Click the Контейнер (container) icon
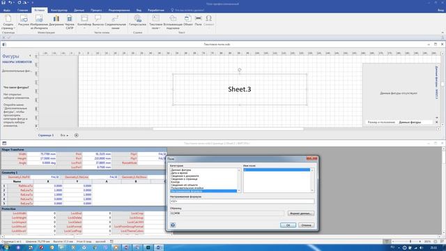 pos(84,19)
